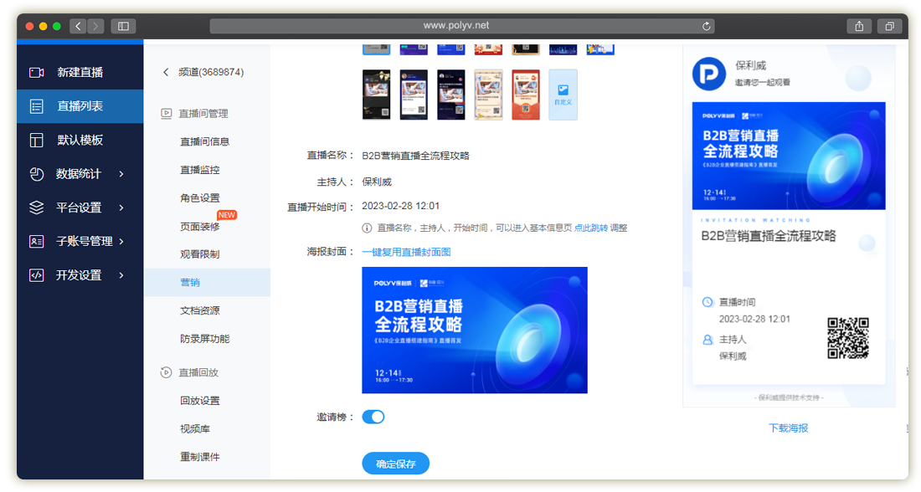The height and width of the screenshot is (492, 921).
Task: Click the 确定保存 button
Action: point(396,464)
